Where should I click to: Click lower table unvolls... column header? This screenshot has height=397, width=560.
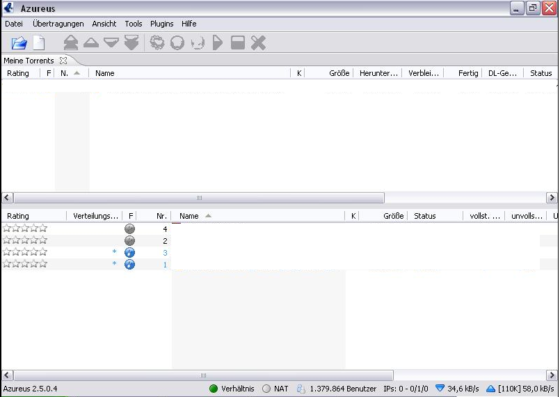(526, 216)
